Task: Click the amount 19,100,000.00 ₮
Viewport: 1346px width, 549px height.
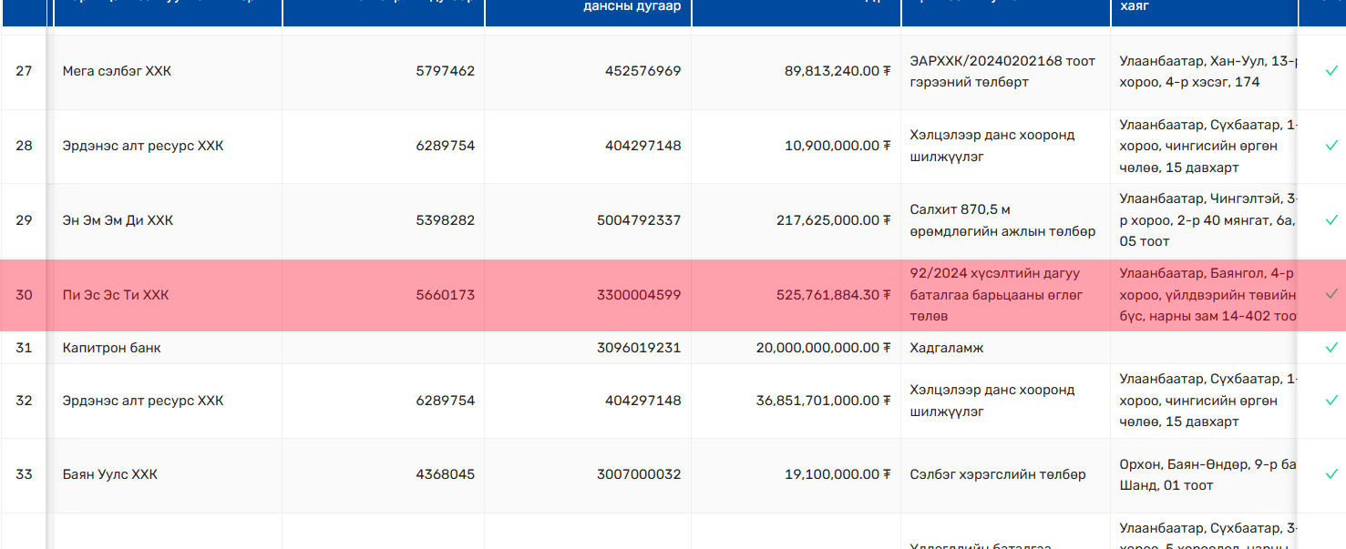Action: pos(837,474)
